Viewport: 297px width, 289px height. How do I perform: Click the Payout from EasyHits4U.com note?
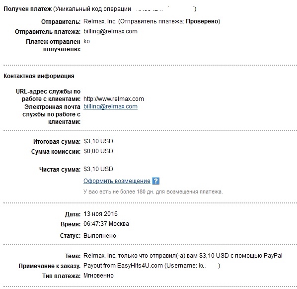pyautogui.click(x=151, y=266)
